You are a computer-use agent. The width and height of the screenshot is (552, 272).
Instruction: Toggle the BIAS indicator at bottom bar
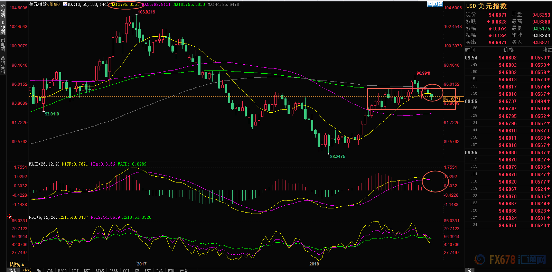coord(100,270)
